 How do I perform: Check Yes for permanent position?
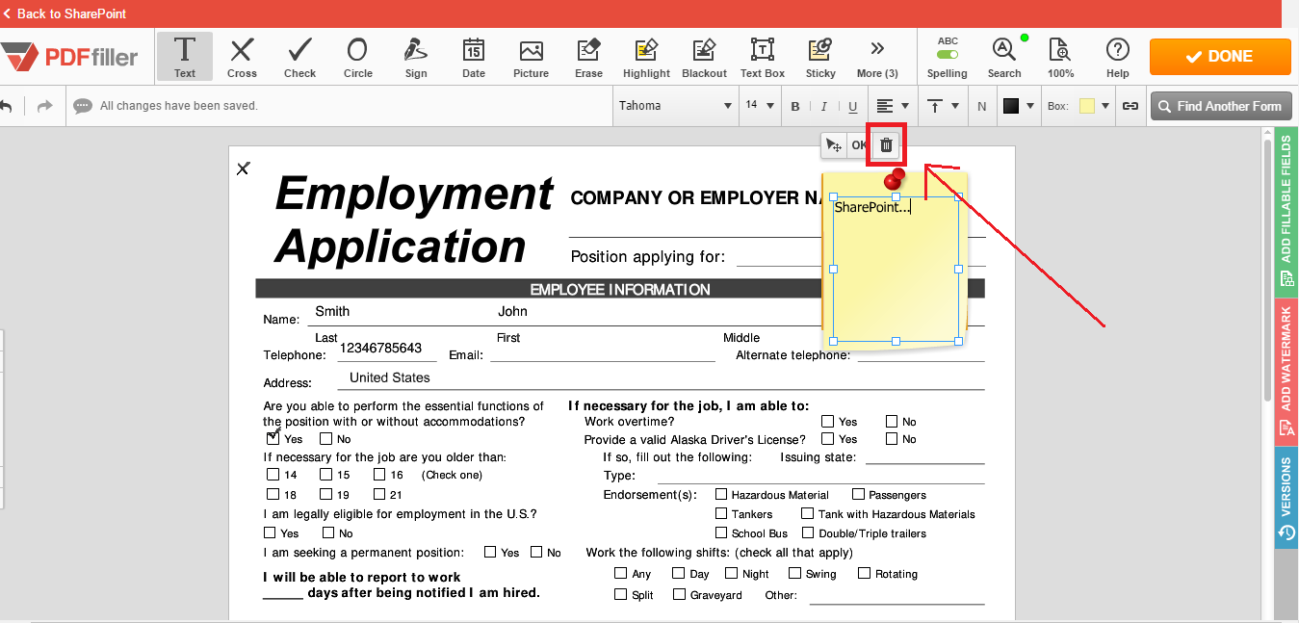tap(490, 552)
